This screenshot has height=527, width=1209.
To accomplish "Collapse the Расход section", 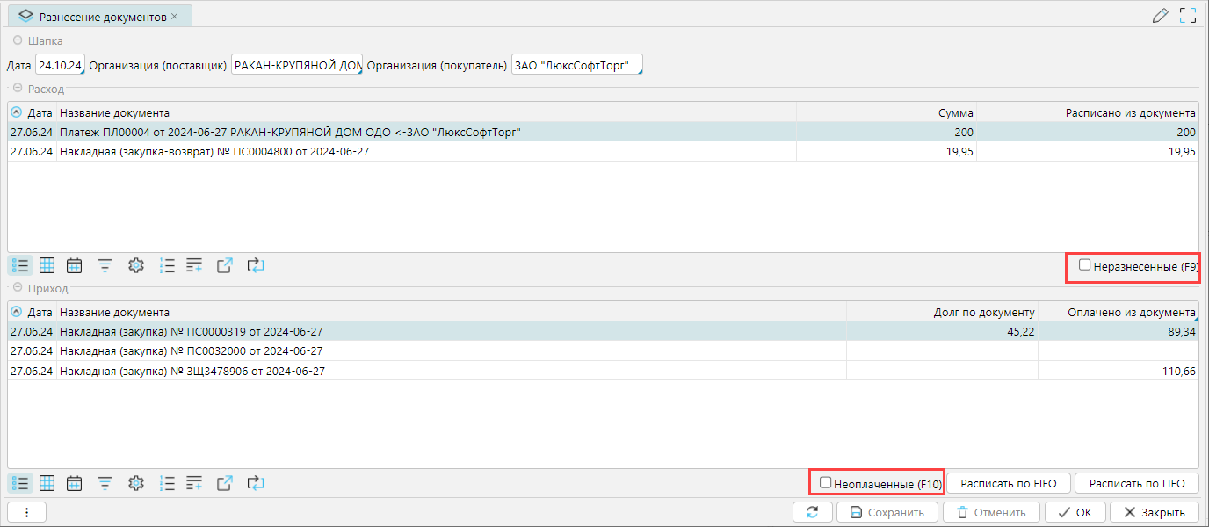I will point(17,89).
